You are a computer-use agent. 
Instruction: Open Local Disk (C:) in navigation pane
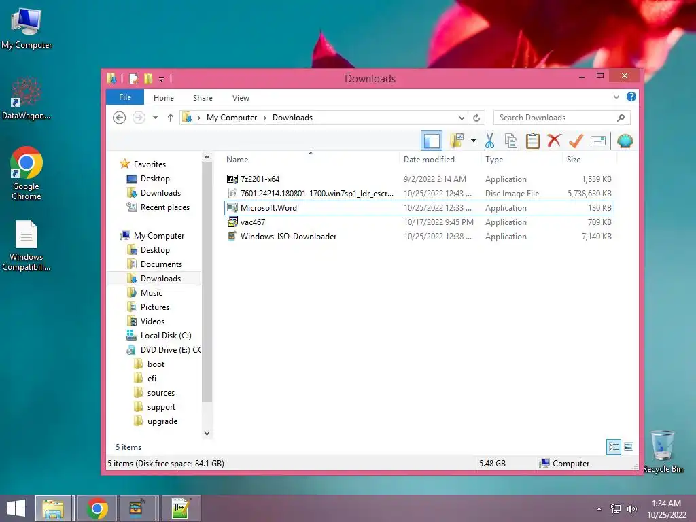pyautogui.click(x=166, y=336)
